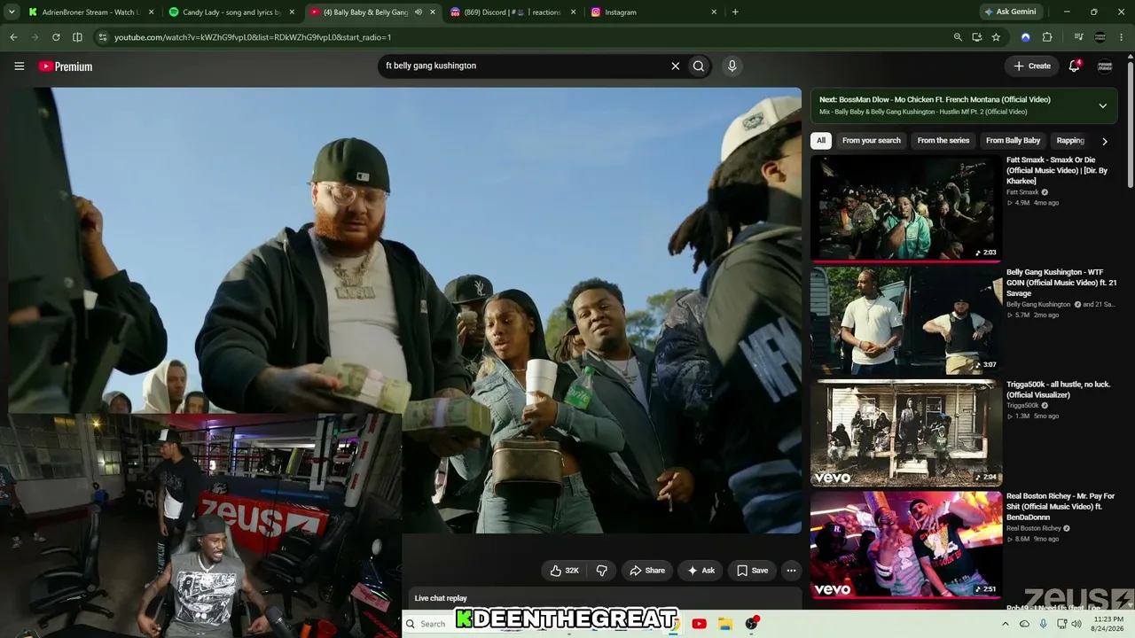This screenshot has width=1135, height=638.
Task: Open more actions menu beside Save
Action: click(791, 571)
